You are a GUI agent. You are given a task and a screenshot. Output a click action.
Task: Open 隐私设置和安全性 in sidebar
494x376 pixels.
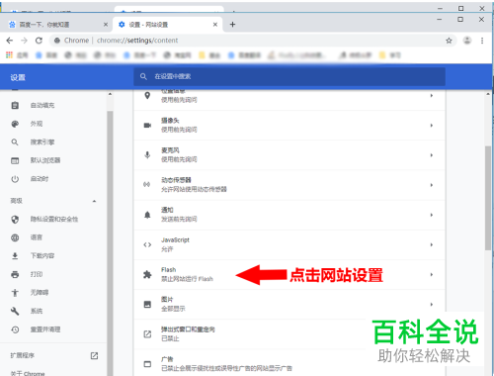pos(54,220)
